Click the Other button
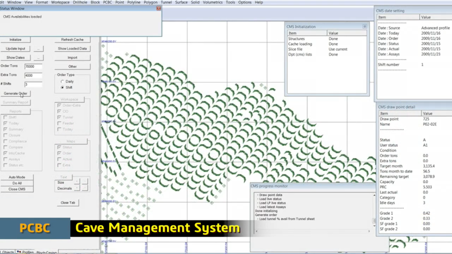 click(x=72, y=67)
